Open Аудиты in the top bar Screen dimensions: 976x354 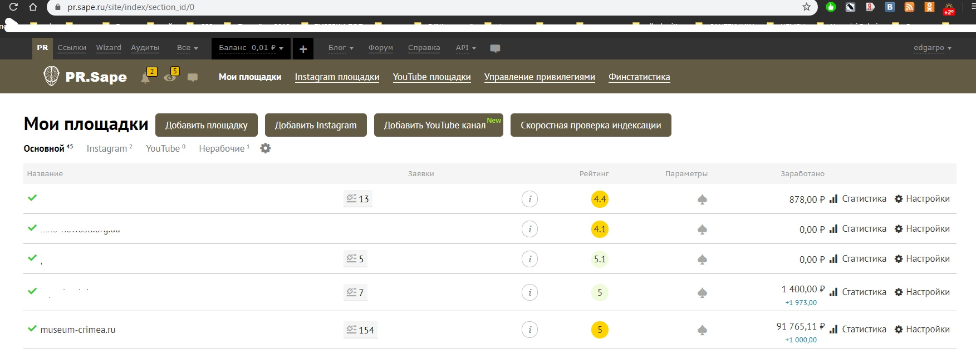pyautogui.click(x=145, y=48)
